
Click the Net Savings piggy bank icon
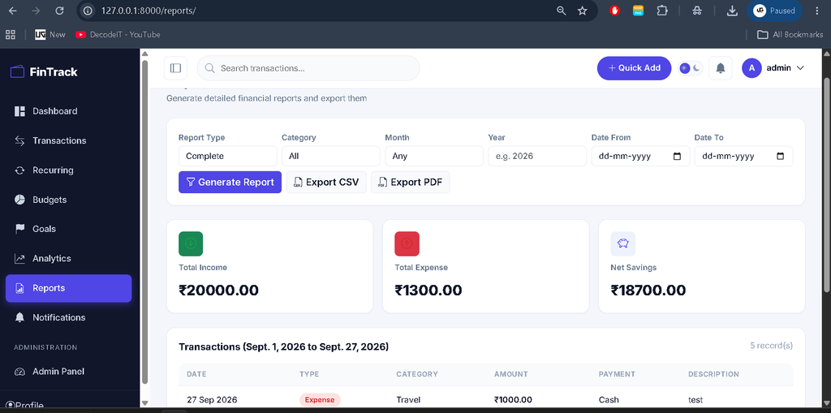[x=622, y=244]
